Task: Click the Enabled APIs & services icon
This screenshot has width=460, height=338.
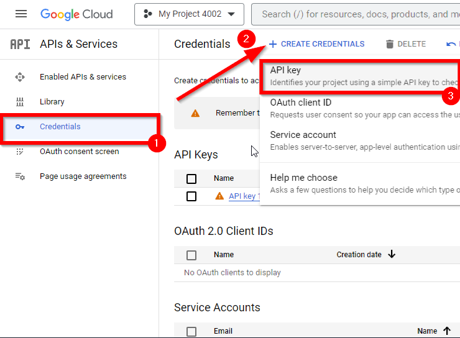Action: 20,77
